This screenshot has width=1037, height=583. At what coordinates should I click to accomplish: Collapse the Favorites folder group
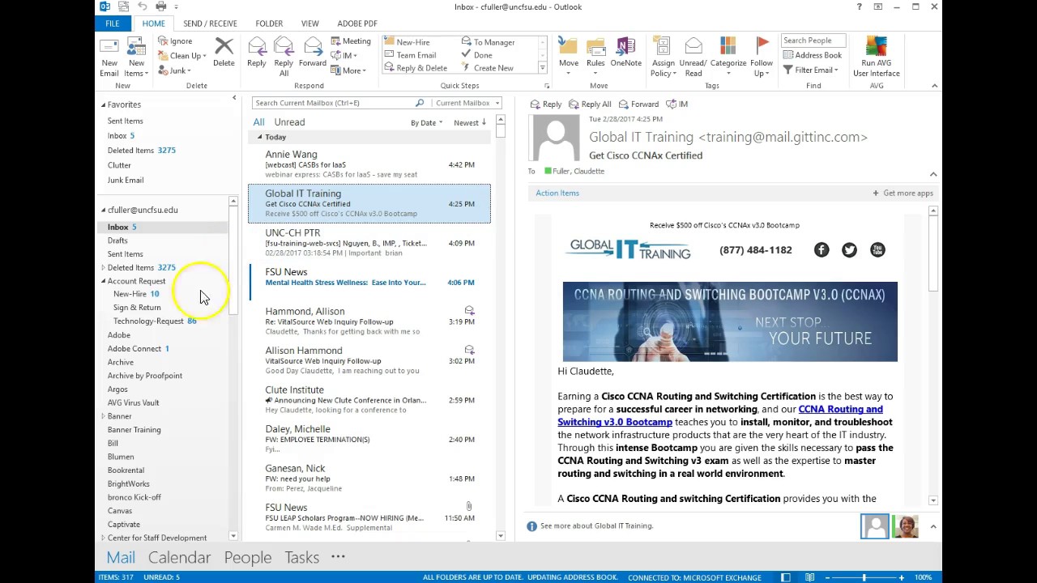[103, 104]
